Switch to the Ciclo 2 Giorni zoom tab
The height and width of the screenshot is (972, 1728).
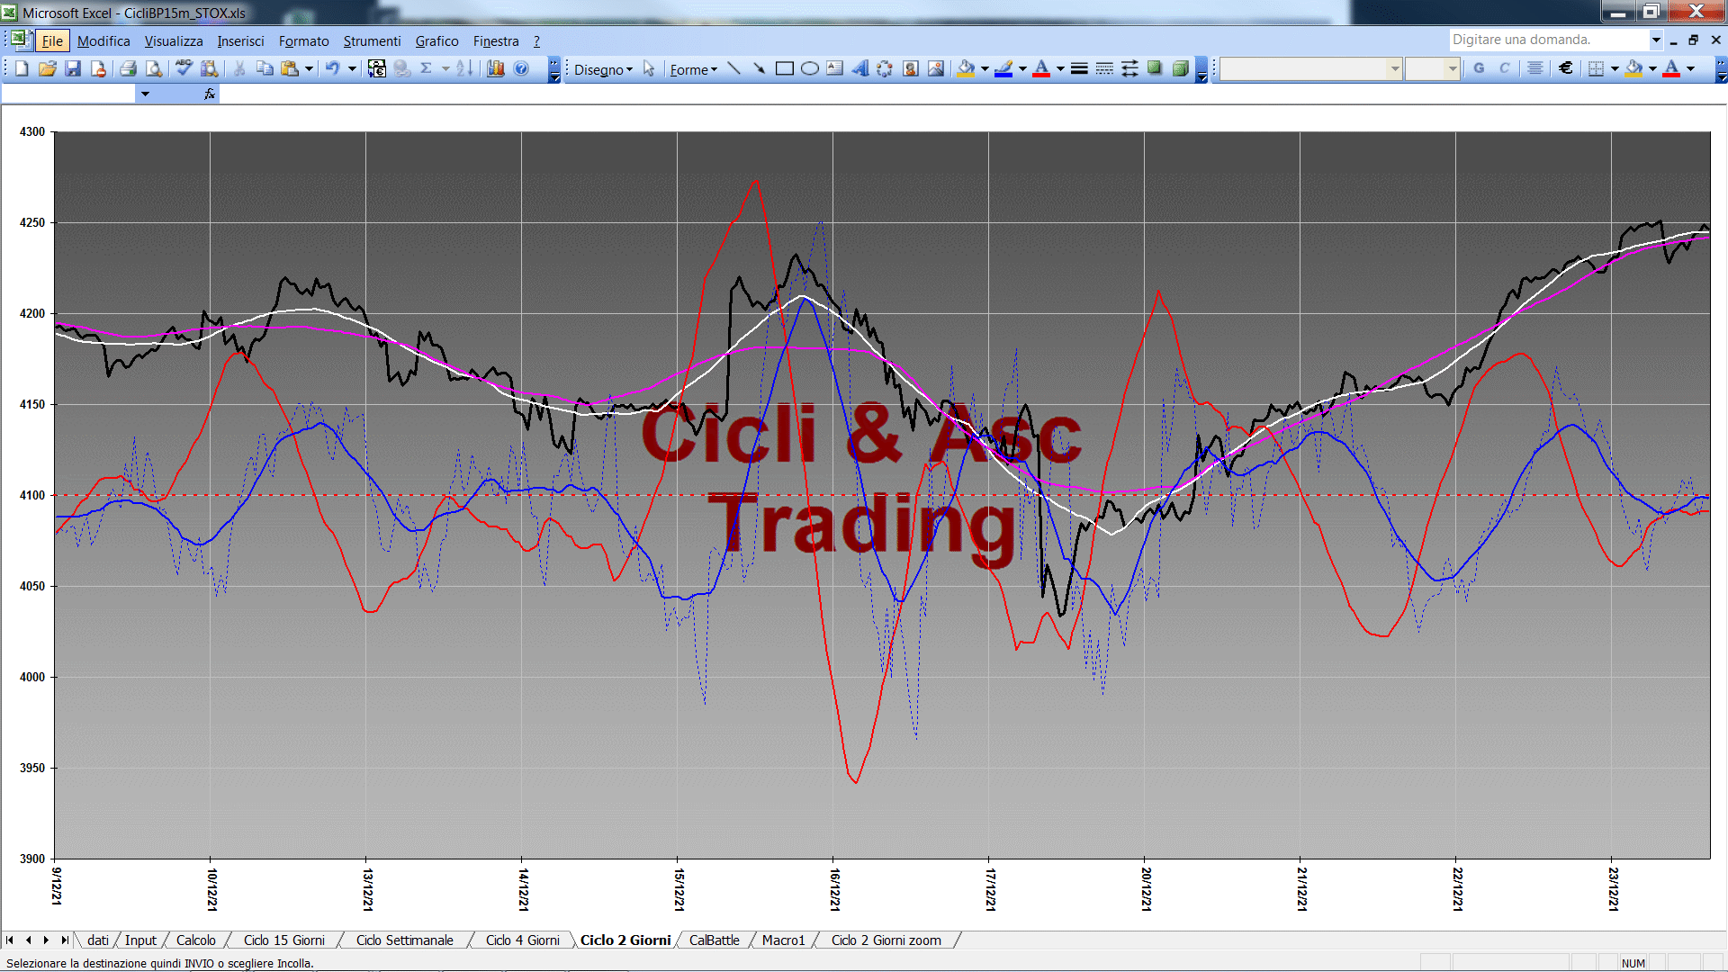[x=886, y=940]
